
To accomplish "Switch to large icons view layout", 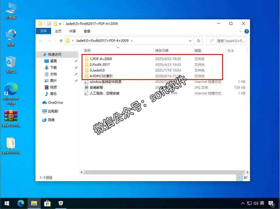I will [246, 178].
